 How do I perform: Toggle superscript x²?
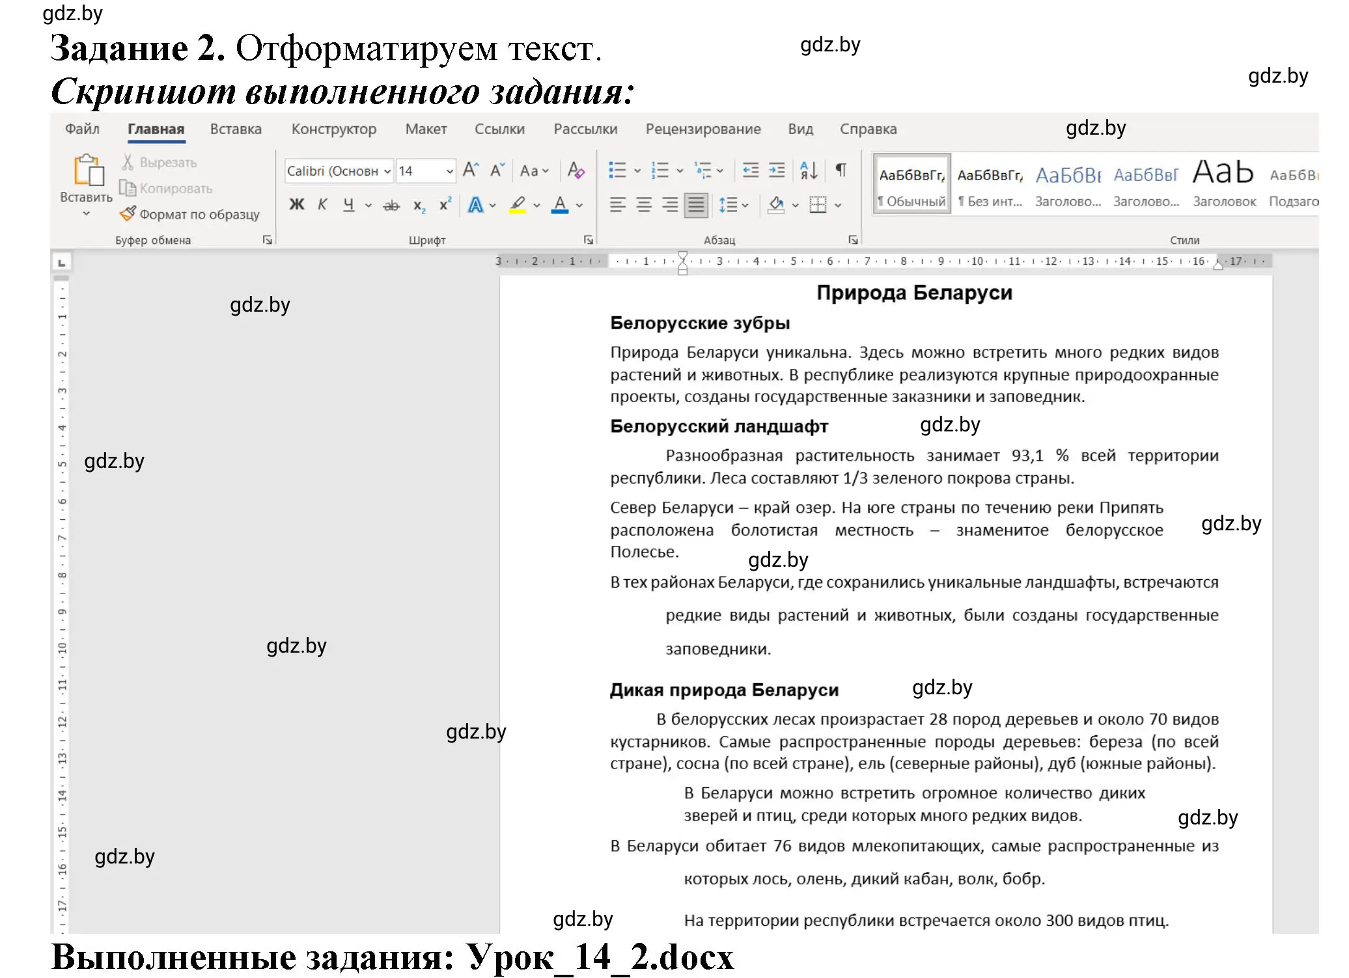445,204
